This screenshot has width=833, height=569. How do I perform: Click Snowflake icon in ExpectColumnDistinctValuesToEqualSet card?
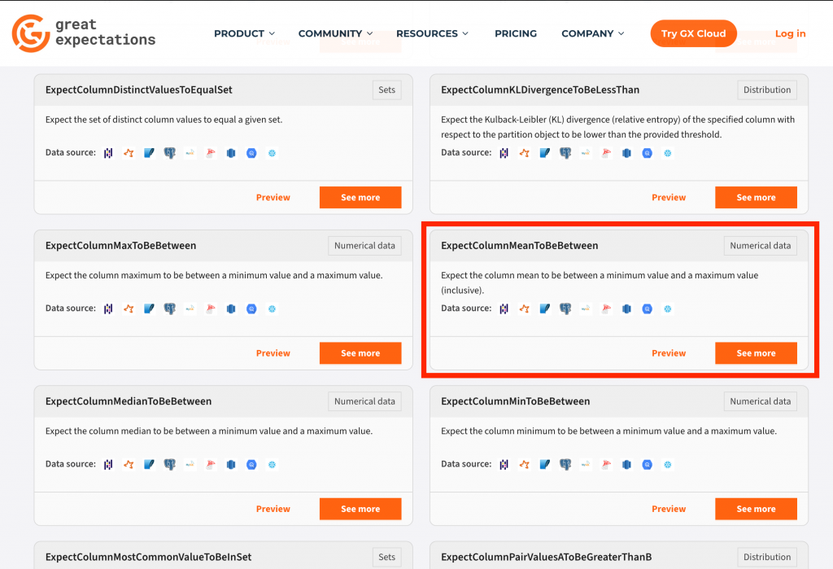click(272, 153)
